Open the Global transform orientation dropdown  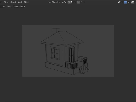(54, 2)
